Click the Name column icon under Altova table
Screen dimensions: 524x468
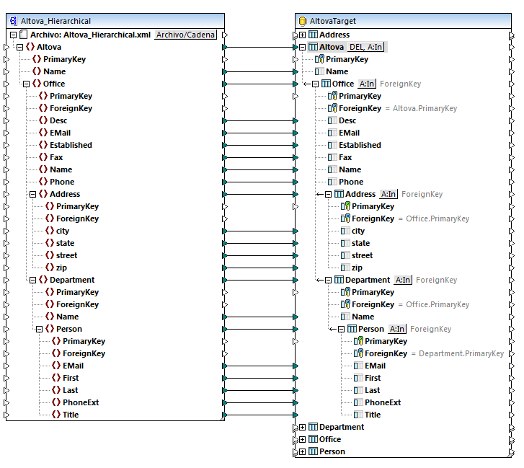click(319, 71)
